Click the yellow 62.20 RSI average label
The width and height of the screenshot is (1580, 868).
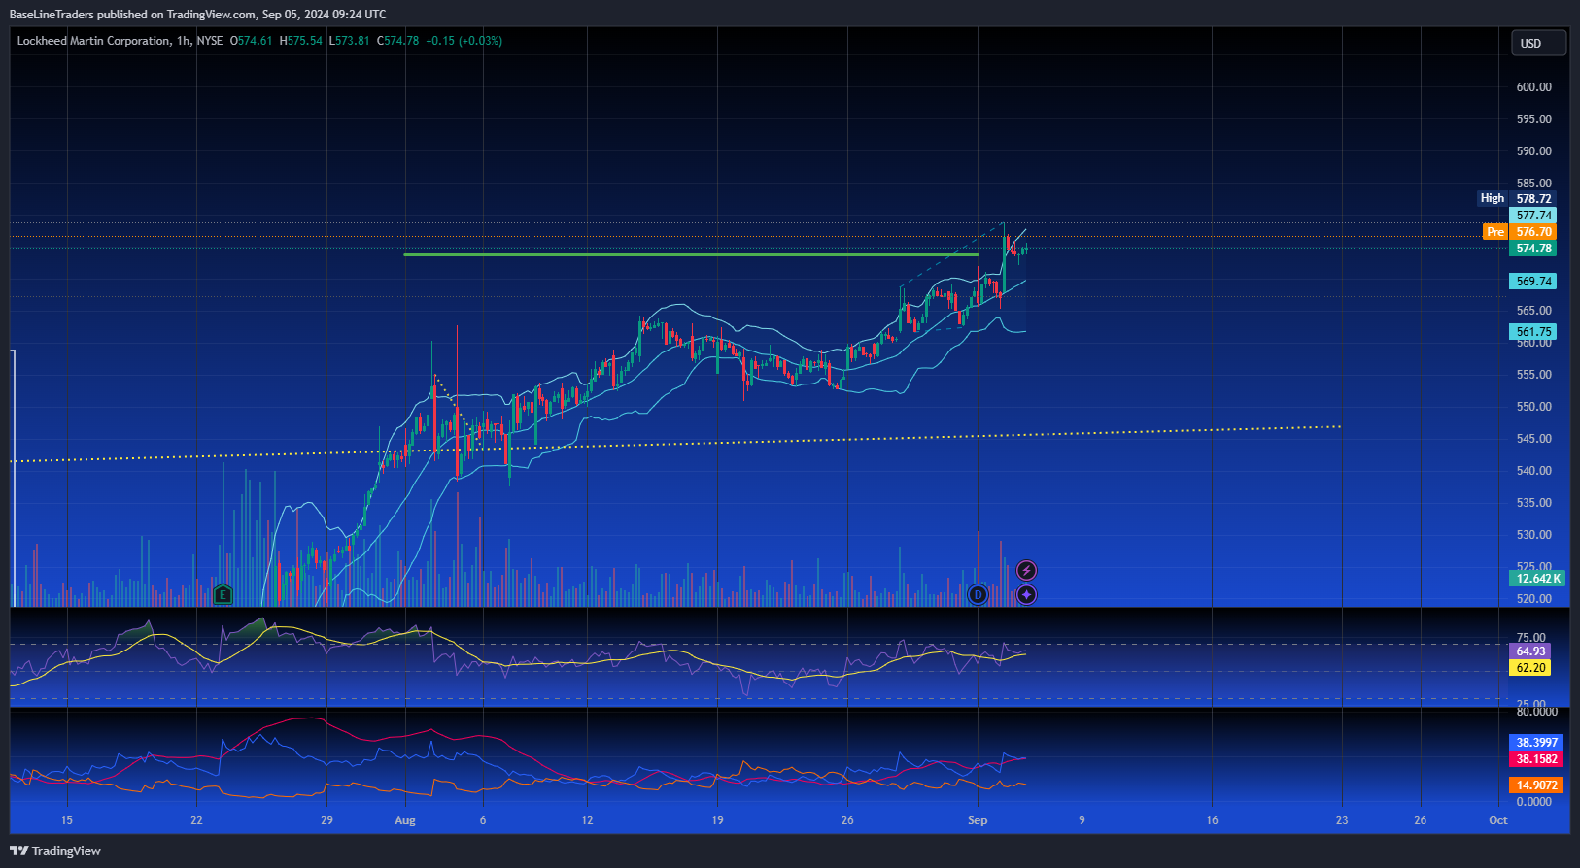pyautogui.click(x=1530, y=668)
